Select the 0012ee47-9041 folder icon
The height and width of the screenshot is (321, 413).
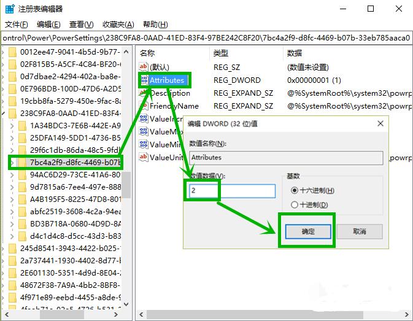(12, 52)
